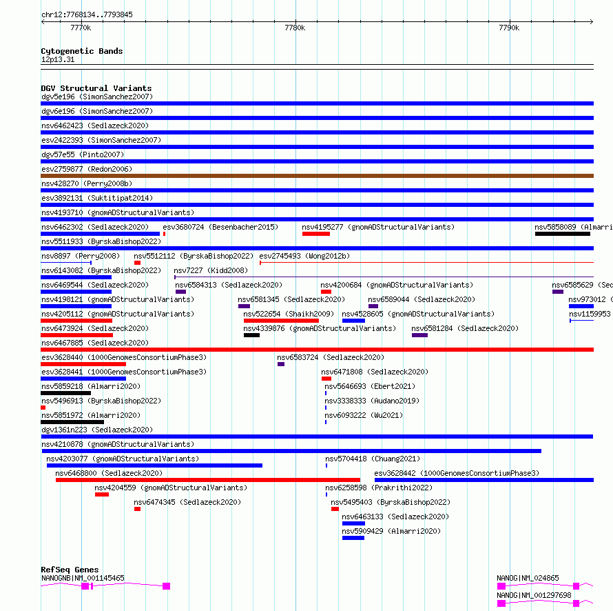Click nsv5704418 (Chuang2021) label
This screenshot has height=611, width=613.
(x=373, y=459)
